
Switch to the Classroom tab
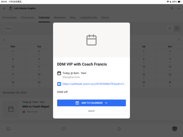coord(27,18)
